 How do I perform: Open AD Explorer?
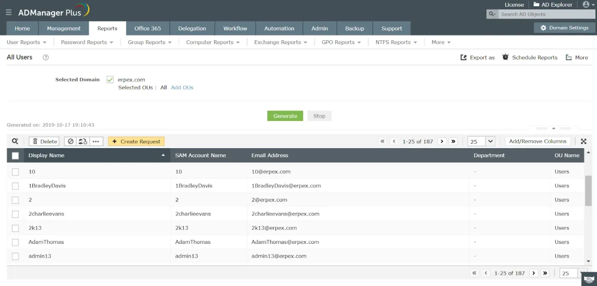pyautogui.click(x=553, y=4)
